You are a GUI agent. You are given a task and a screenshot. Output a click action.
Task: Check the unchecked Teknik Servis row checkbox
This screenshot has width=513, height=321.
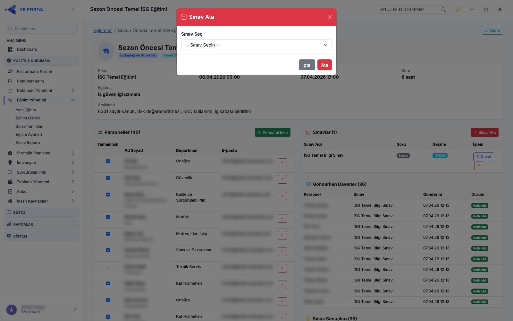[108, 267]
